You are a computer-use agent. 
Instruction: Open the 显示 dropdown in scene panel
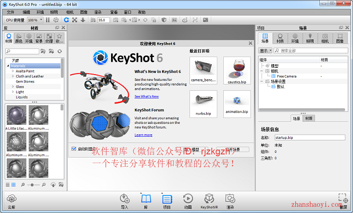(265, 51)
